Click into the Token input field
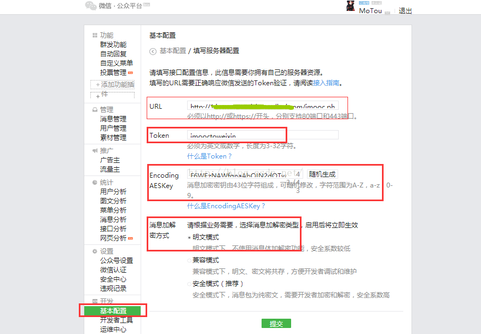Viewport: 481px width, 334px height. pos(263,135)
